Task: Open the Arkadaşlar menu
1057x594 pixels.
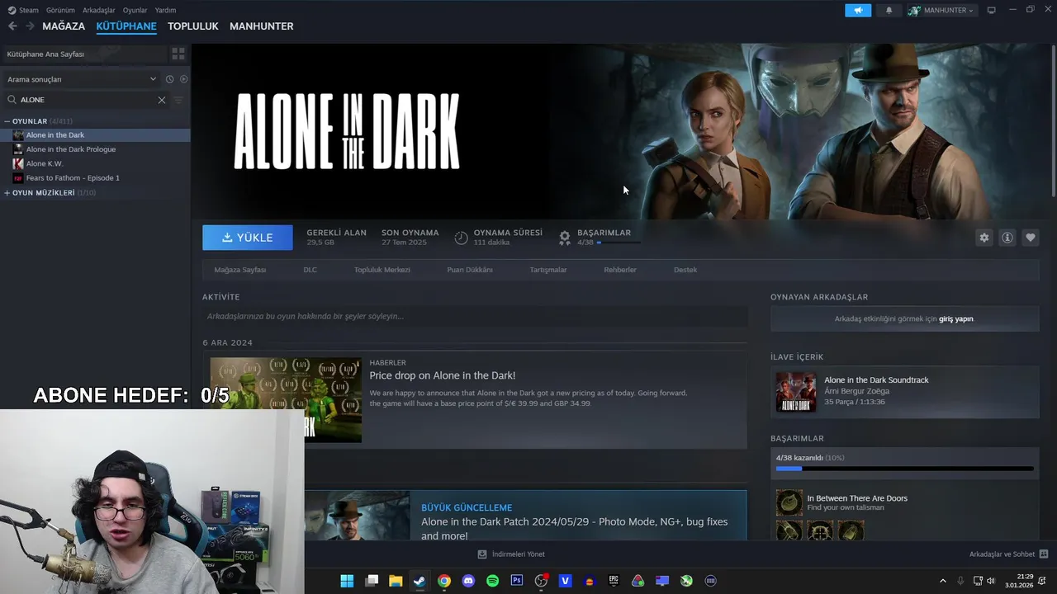Action: [x=99, y=10]
